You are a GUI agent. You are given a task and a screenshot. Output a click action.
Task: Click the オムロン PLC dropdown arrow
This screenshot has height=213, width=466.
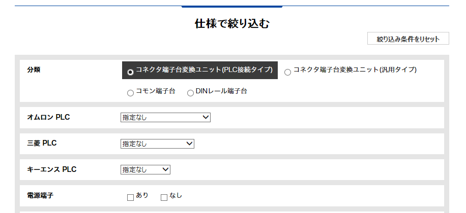pos(206,117)
